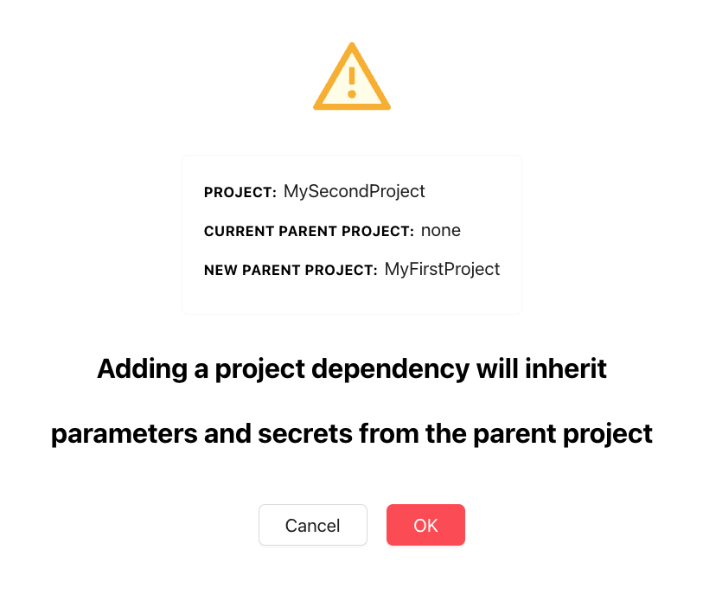Click the words 'parent project' ending the message

click(x=563, y=435)
